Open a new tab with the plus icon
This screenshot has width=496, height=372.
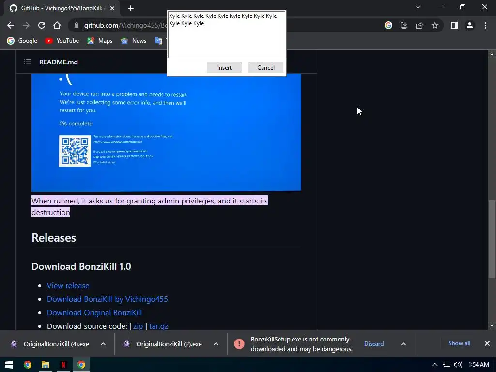click(131, 8)
